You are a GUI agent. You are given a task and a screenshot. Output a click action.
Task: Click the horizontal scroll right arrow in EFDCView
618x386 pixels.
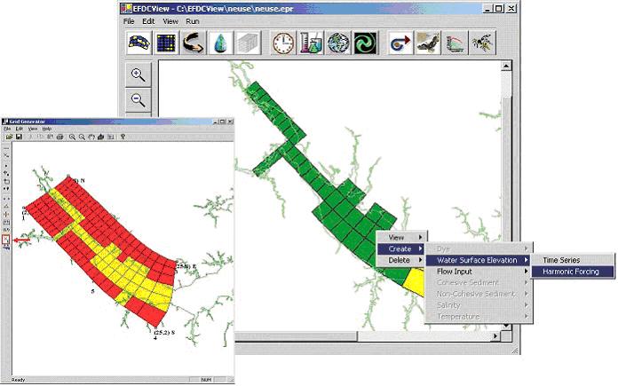[x=495, y=336]
